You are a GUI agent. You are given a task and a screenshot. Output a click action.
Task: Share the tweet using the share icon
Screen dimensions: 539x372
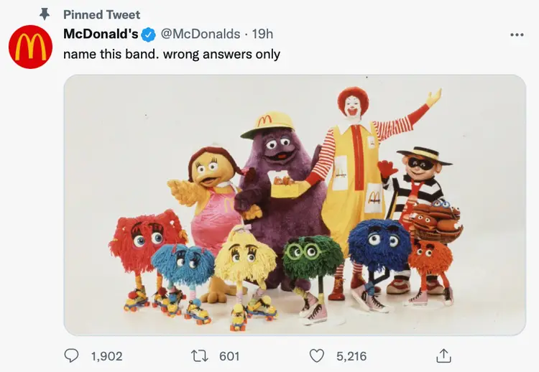[x=444, y=355]
